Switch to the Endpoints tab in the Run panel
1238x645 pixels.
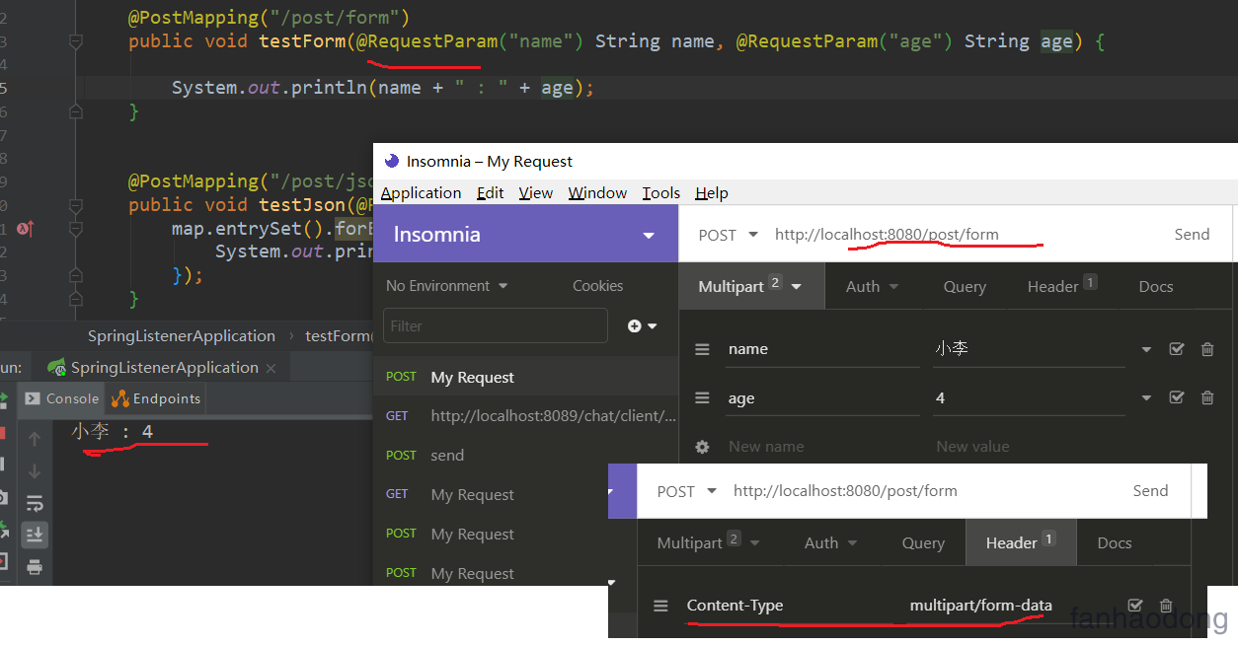click(157, 398)
